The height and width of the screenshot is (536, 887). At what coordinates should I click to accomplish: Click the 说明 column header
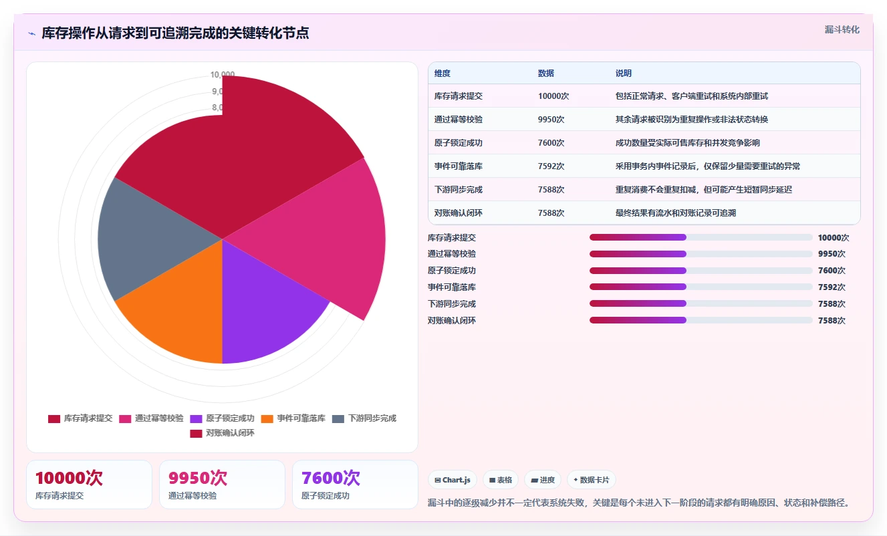[624, 74]
